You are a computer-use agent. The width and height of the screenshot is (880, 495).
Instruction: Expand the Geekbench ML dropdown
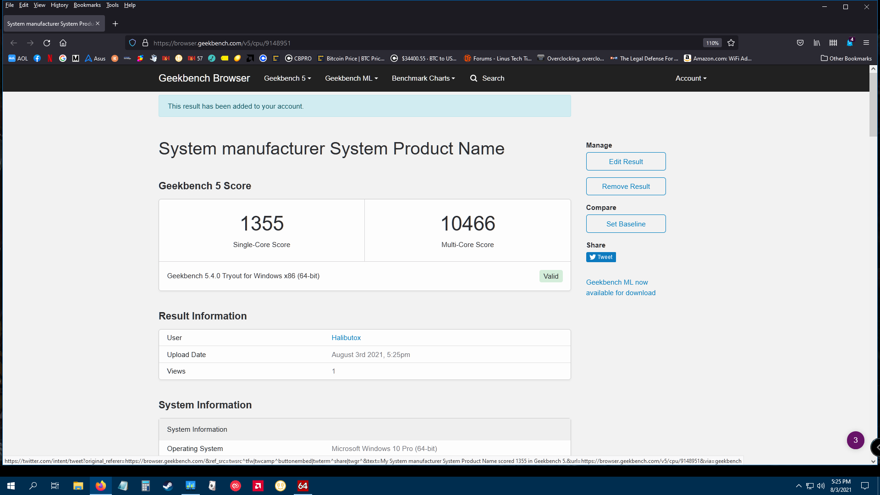(352, 78)
